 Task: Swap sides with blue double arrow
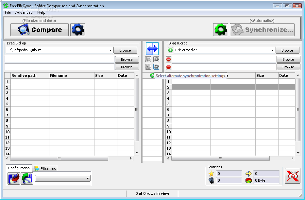pos(152,49)
